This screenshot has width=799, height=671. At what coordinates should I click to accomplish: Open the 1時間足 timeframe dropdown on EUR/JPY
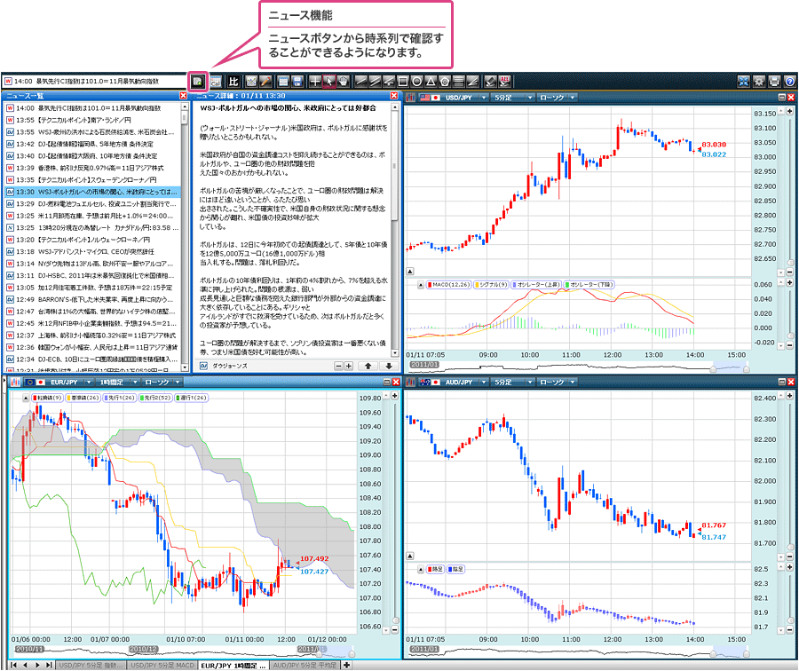click(x=115, y=382)
